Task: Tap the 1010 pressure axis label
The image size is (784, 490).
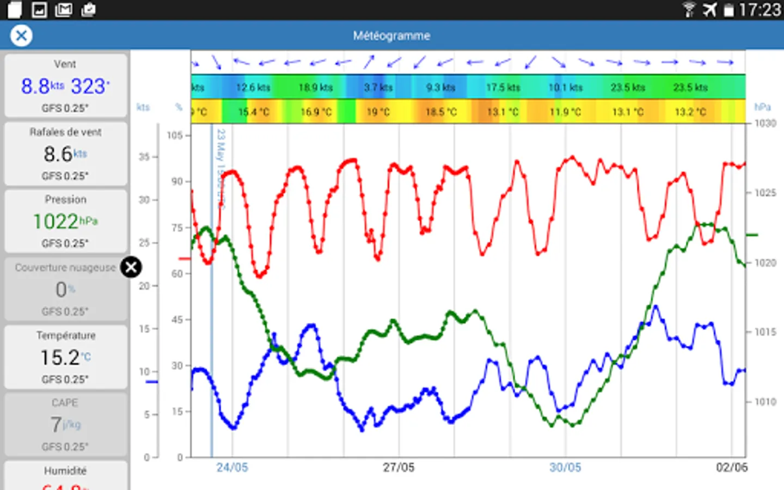Action: (765, 402)
